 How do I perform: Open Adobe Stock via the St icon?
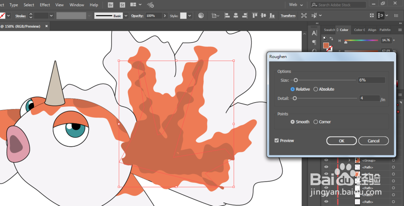[x=123, y=5]
